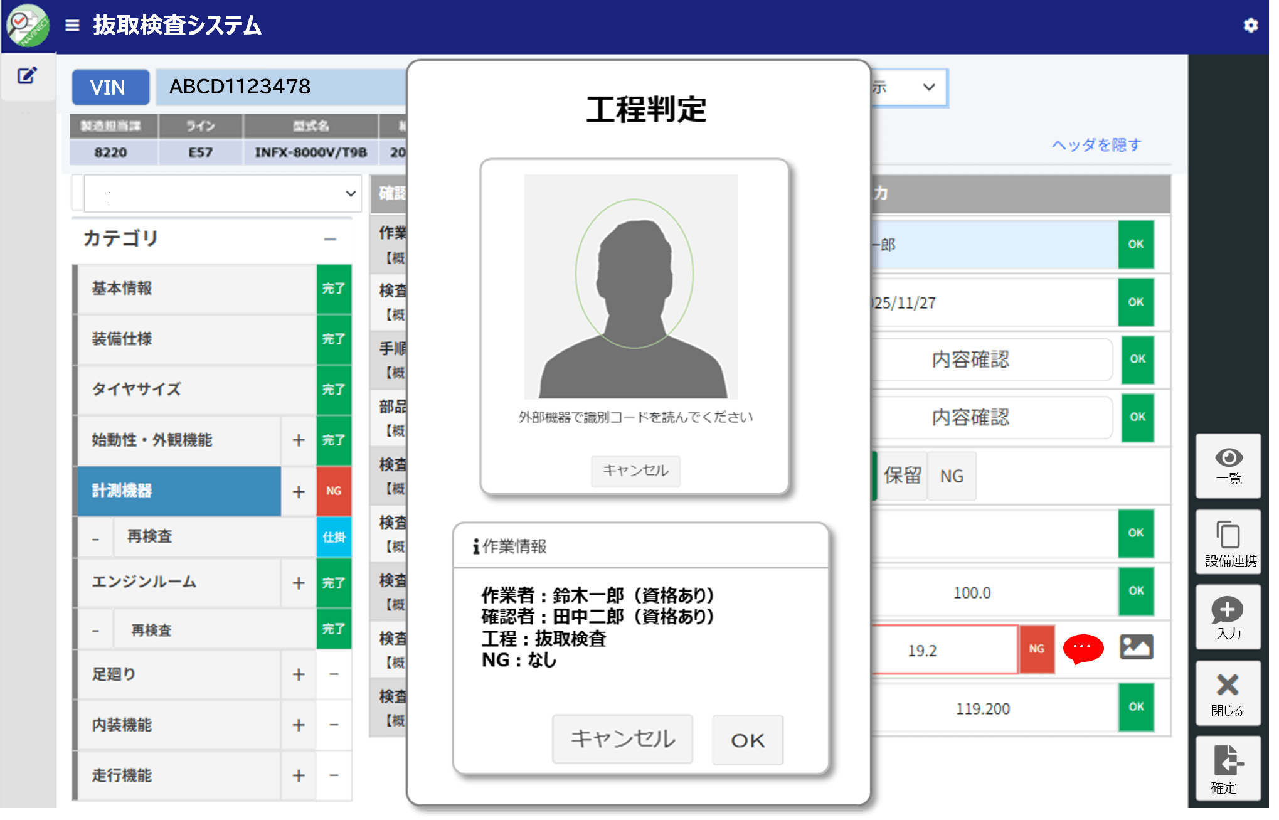The height and width of the screenshot is (820, 1279).
Task: Expand the 足廻り category plus
Action: point(299,674)
